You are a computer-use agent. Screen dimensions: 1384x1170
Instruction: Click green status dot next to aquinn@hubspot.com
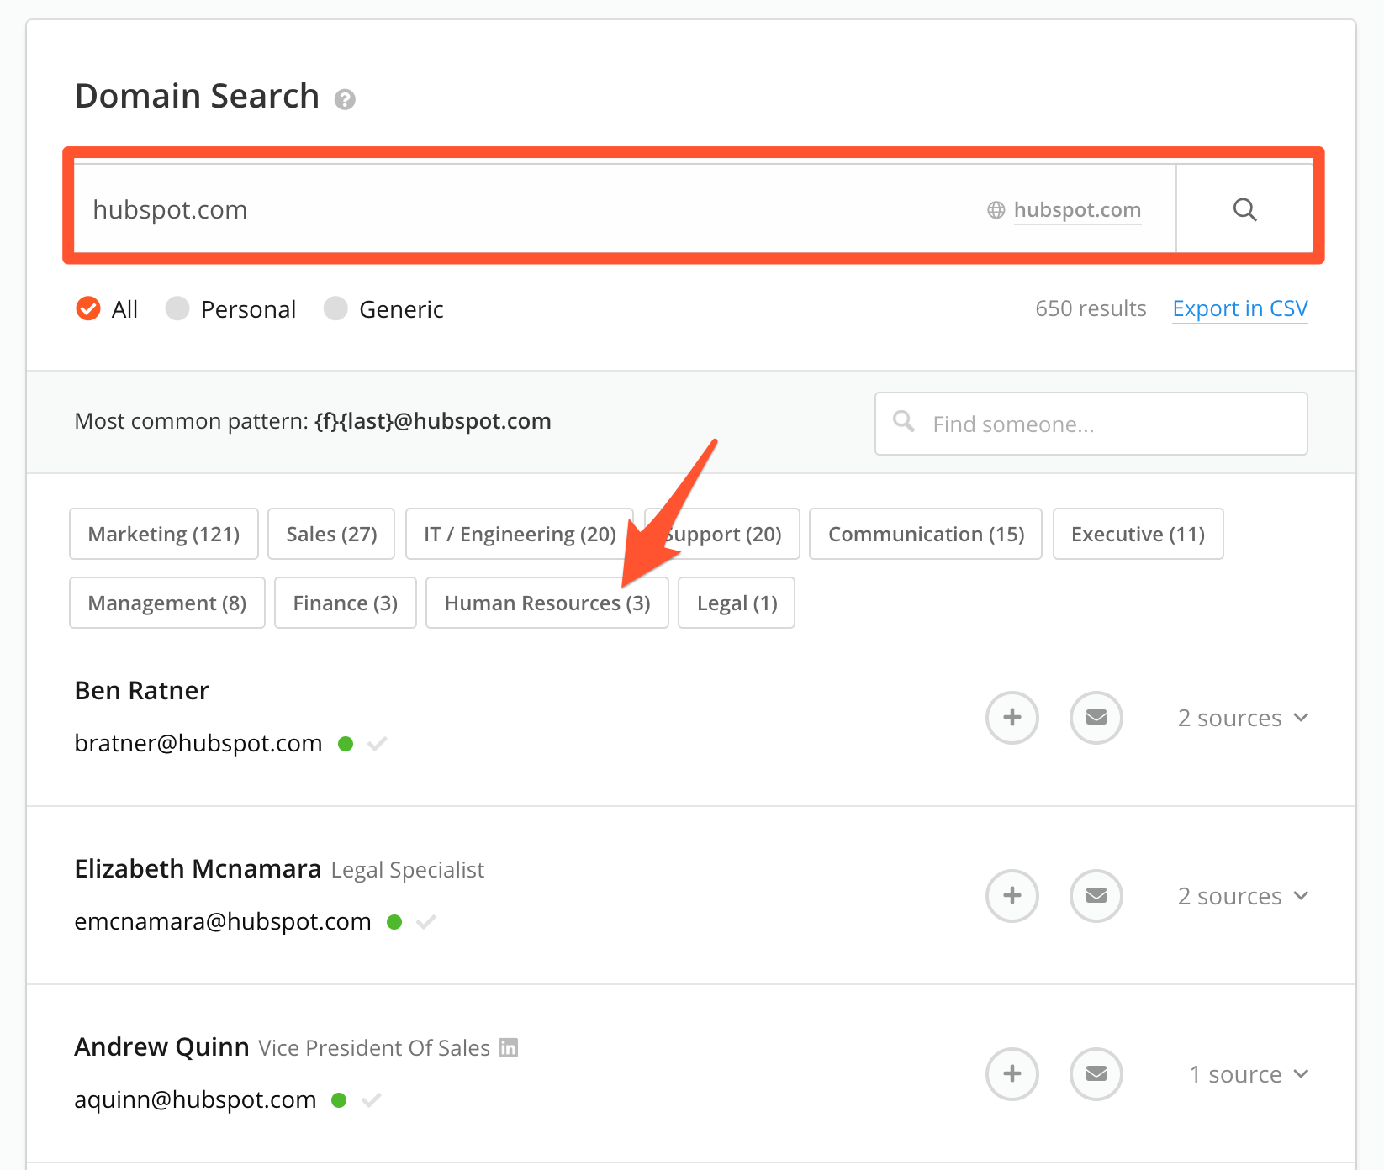coord(340,1100)
